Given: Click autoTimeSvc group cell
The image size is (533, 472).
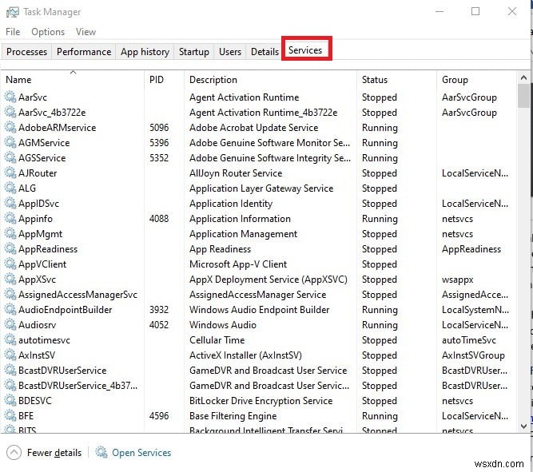Looking at the screenshot, I should [469, 339].
